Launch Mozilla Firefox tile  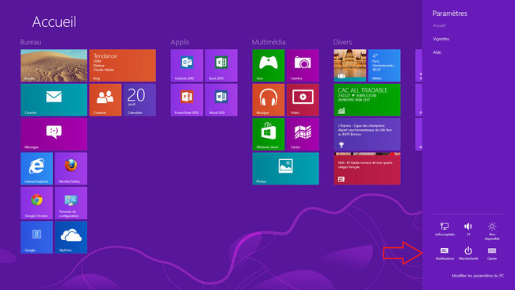[71, 169]
